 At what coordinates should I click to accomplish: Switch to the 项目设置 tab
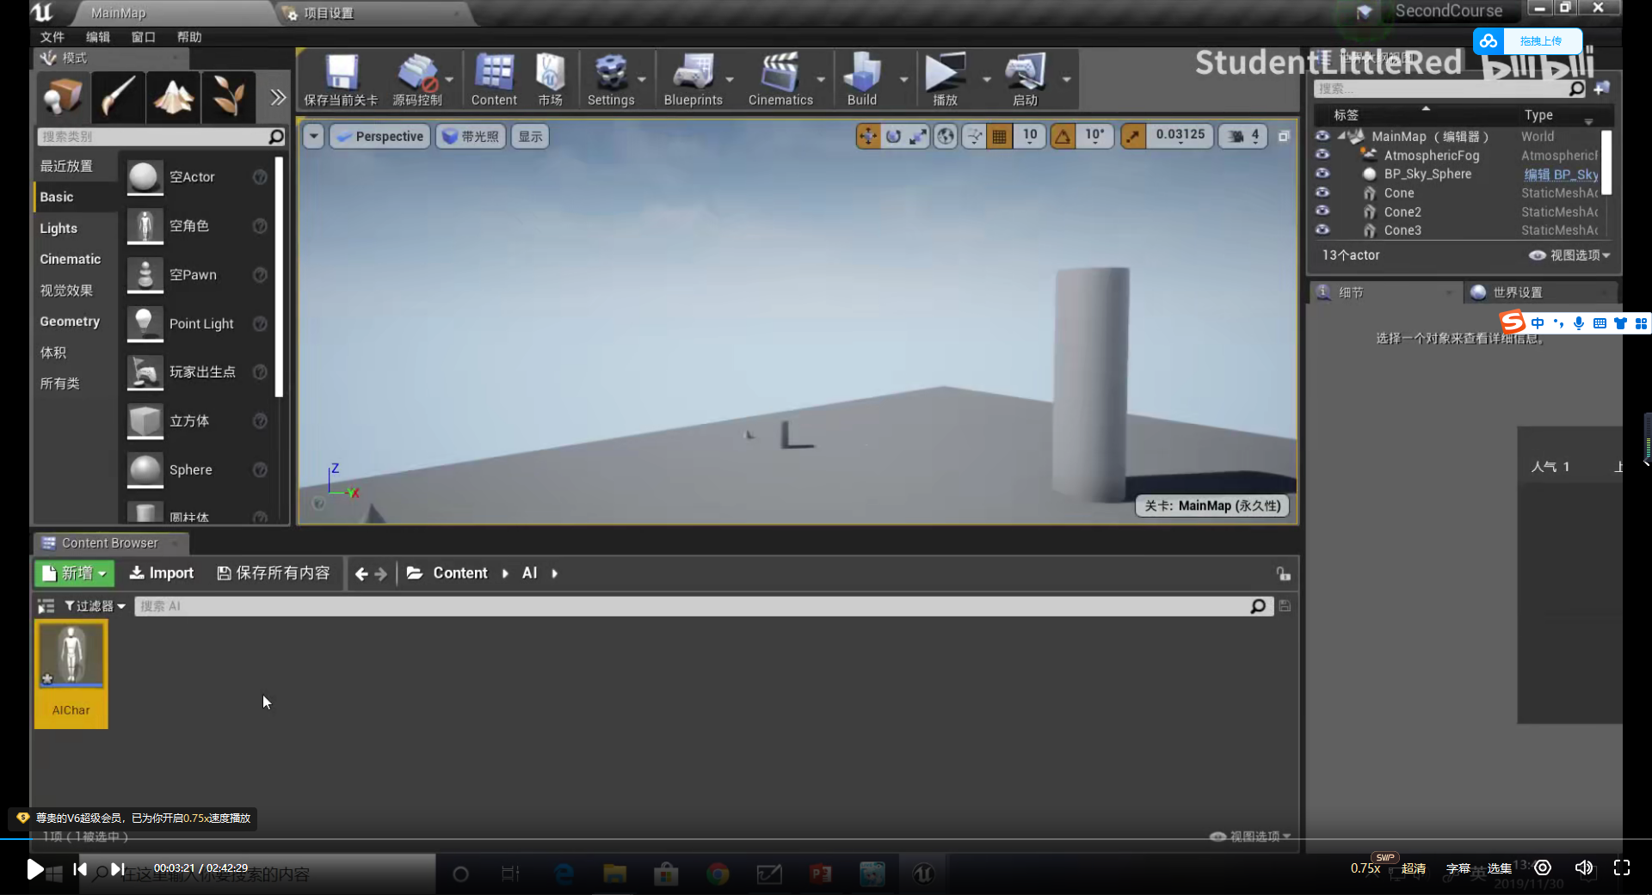(x=329, y=13)
